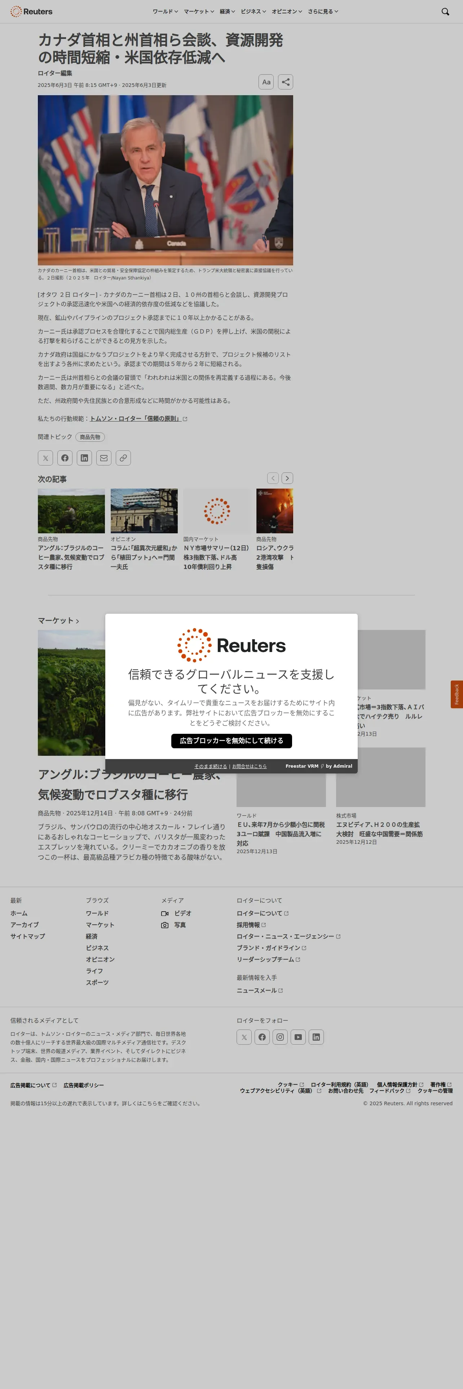Open リーダーシップチーム footer link
463x1389 pixels.
tap(268, 959)
